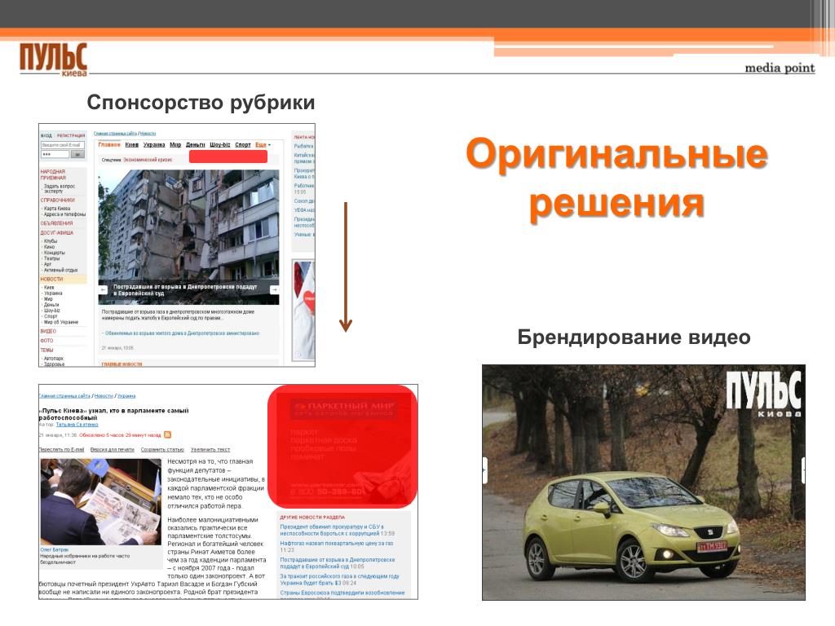
Task: Click photo credit Олег Батрак
Action: coord(55,550)
